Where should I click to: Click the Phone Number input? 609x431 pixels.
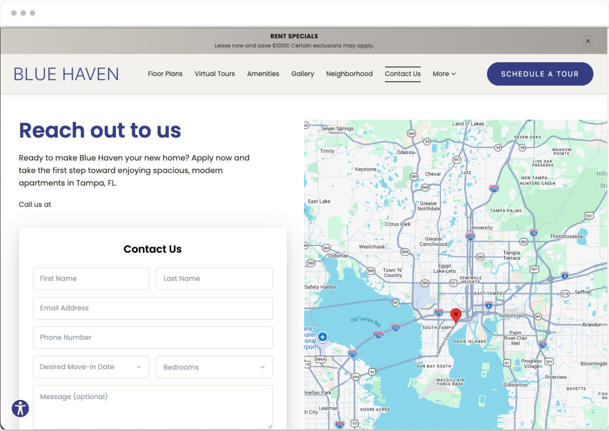(x=153, y=337)
